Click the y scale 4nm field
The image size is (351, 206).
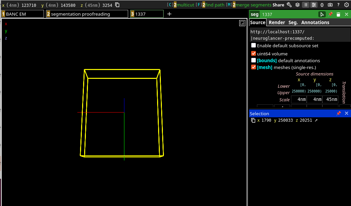pos(315,100)
